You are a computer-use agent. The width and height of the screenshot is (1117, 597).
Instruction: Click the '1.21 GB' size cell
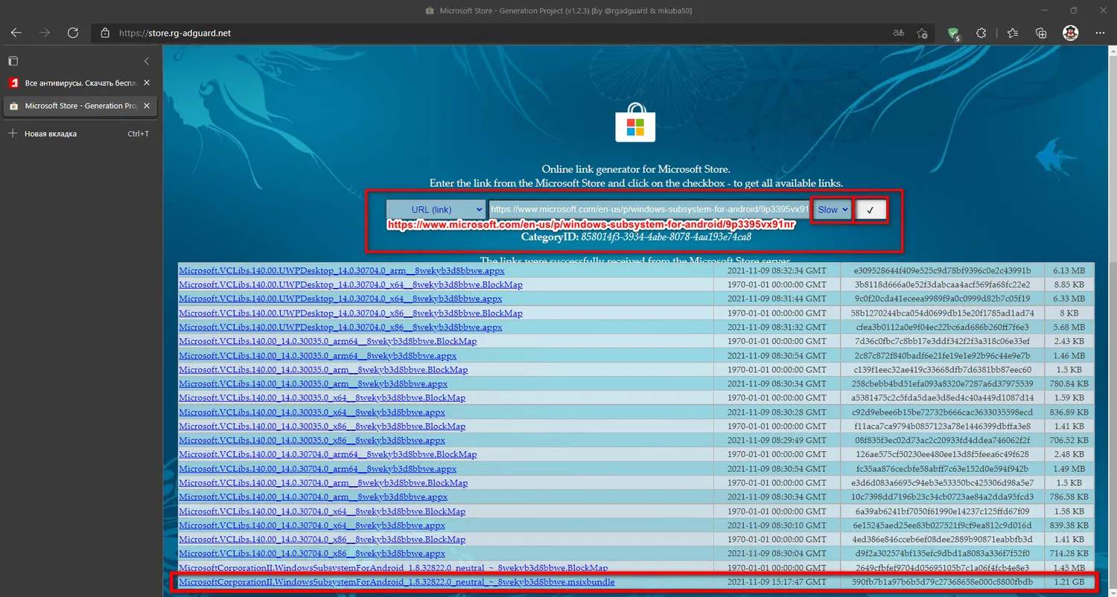tap(1069, 582)
